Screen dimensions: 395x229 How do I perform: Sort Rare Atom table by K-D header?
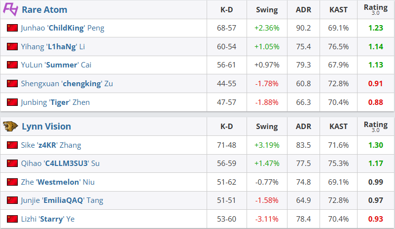click(x=227, y=10)
